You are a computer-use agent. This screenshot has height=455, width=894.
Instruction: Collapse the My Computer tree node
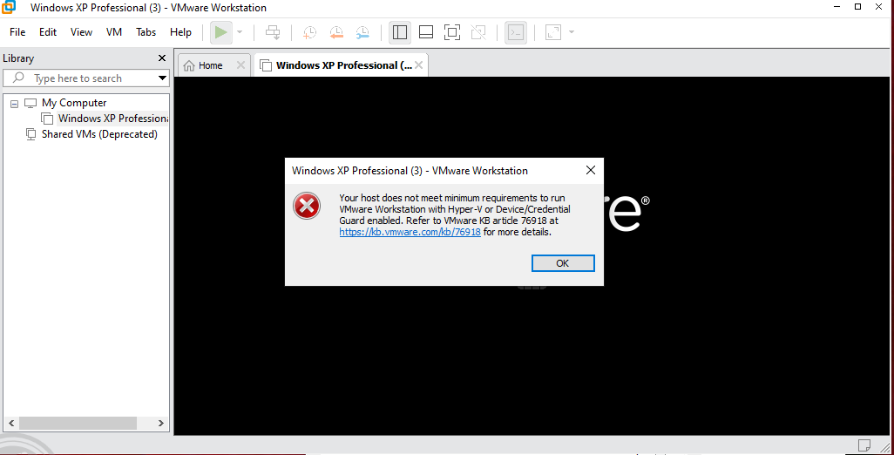pyautogui.click(x=14, y=104)
